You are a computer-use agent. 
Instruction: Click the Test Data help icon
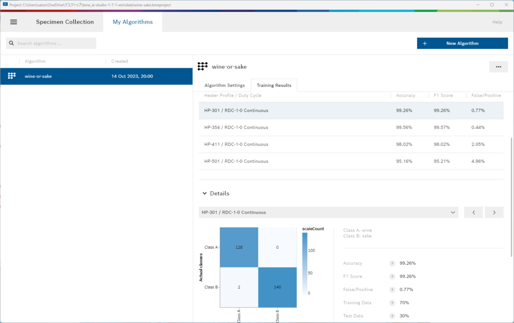point(392,316)
